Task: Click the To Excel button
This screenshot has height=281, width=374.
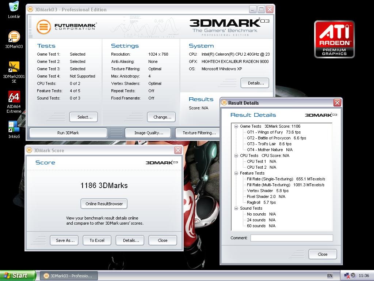Action: [97, 240]
